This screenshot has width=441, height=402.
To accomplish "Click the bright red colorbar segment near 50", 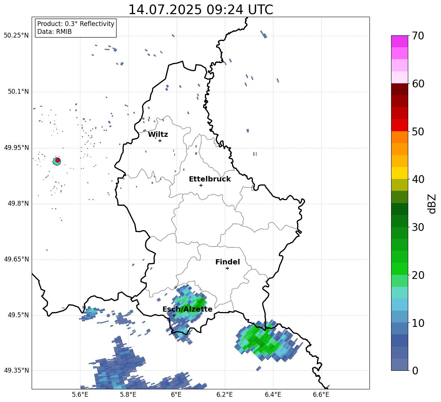I will [400, 125].
